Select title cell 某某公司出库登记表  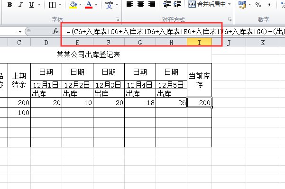pyautogui.click(x=88, y=54)
